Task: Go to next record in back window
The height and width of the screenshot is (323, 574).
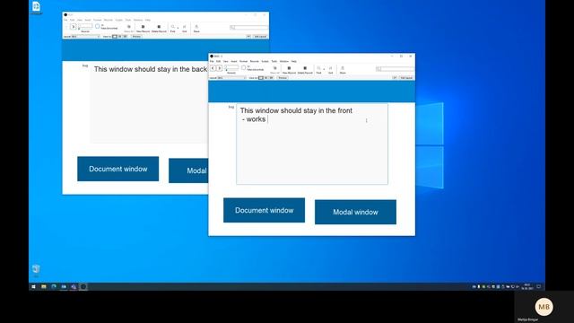Action: pos(74,27)
